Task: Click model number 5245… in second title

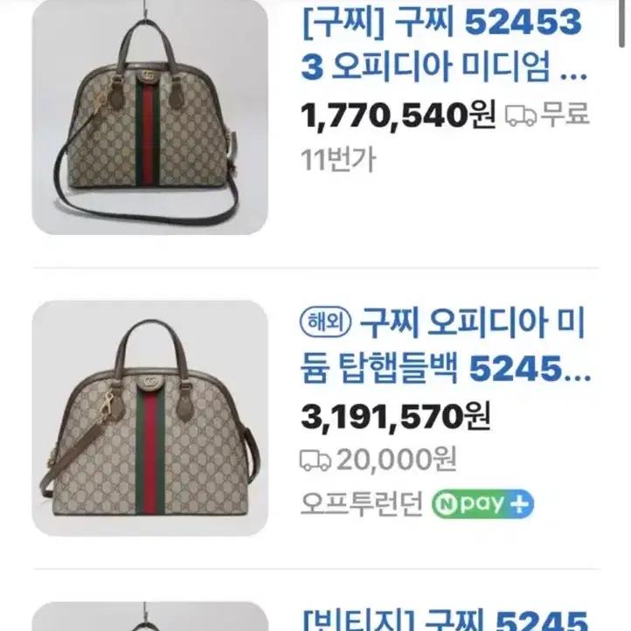Action: (530, 368)
